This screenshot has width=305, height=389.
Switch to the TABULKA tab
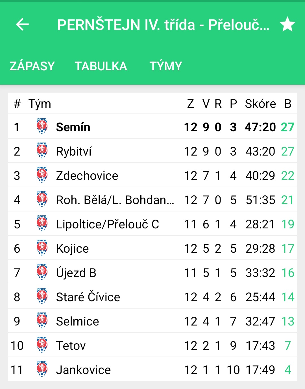pos(101,66)
